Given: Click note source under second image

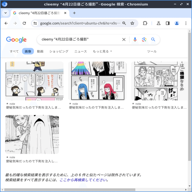Looking at the screenshot, I should tap(74, 104).
